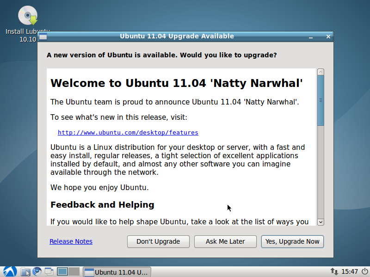
Task: Click the power/logout icon in the panel
Action: click(x=364, y=272)
